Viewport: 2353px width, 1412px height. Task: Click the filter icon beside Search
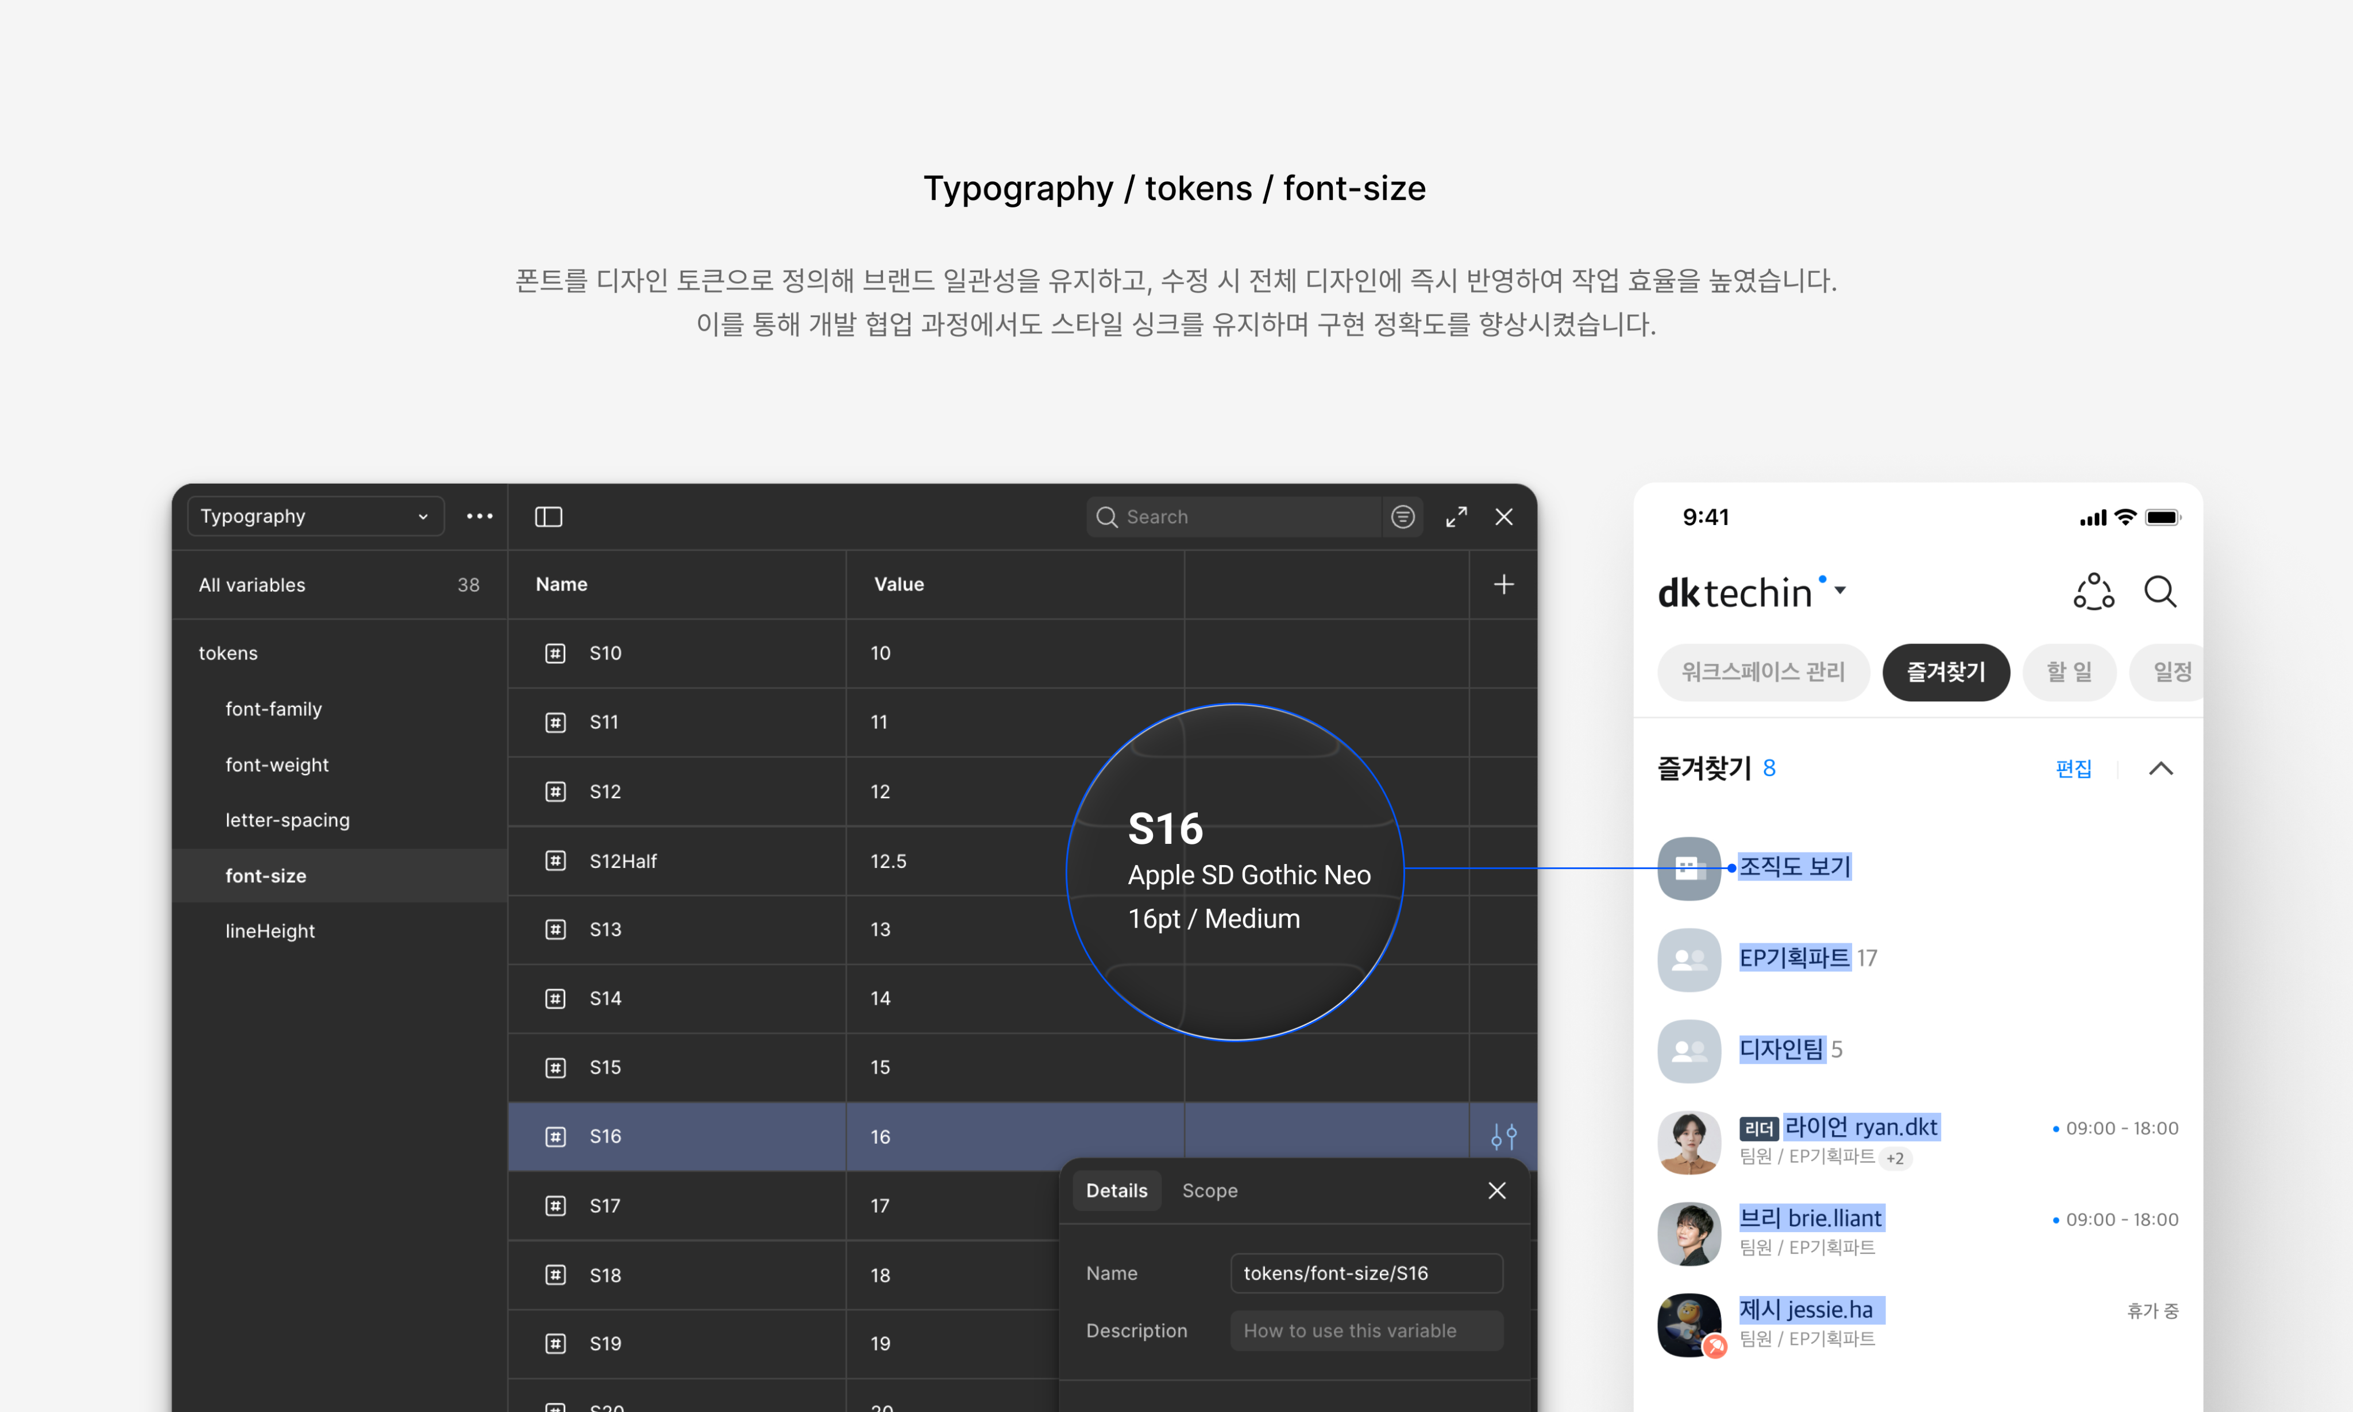tap(1402, 516)
